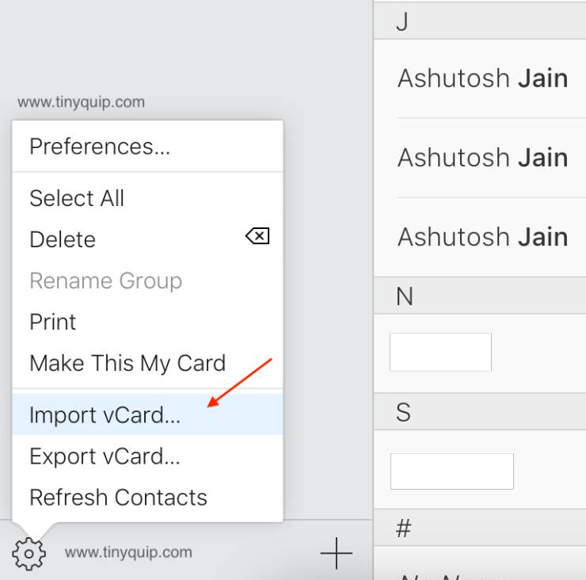
Task: Click the delete backspace key icon
Action: (257, 236)
